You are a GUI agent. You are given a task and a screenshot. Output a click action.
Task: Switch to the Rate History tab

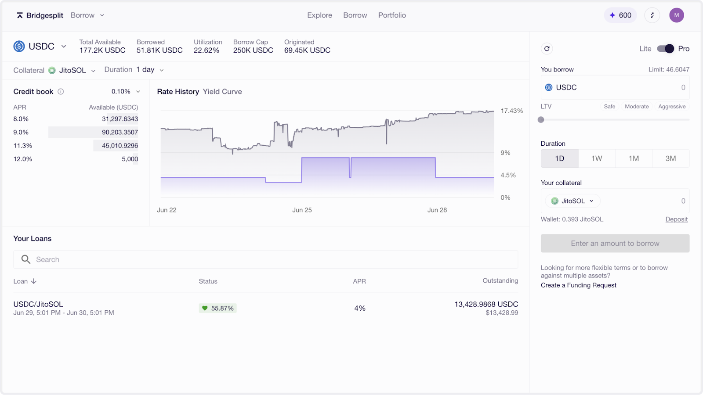(x=178, y=92)
